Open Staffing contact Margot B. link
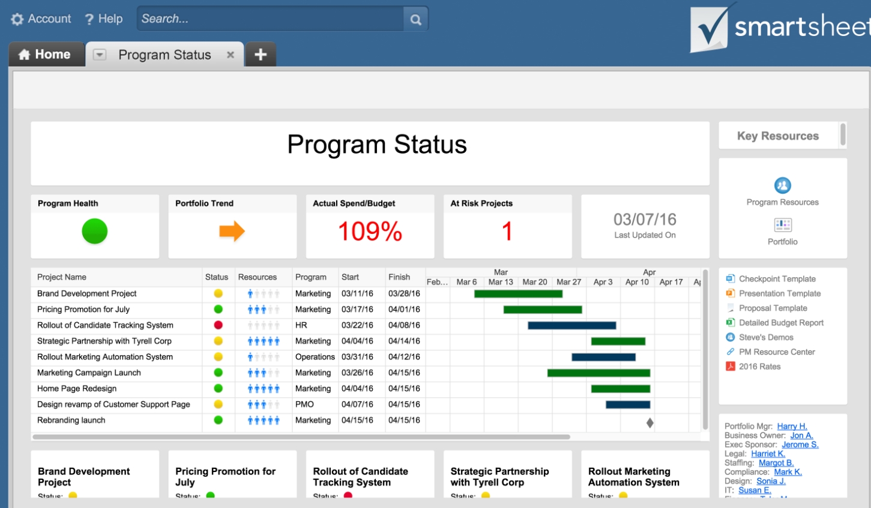This screenshot has height=508, width=871. click(776, 463)
